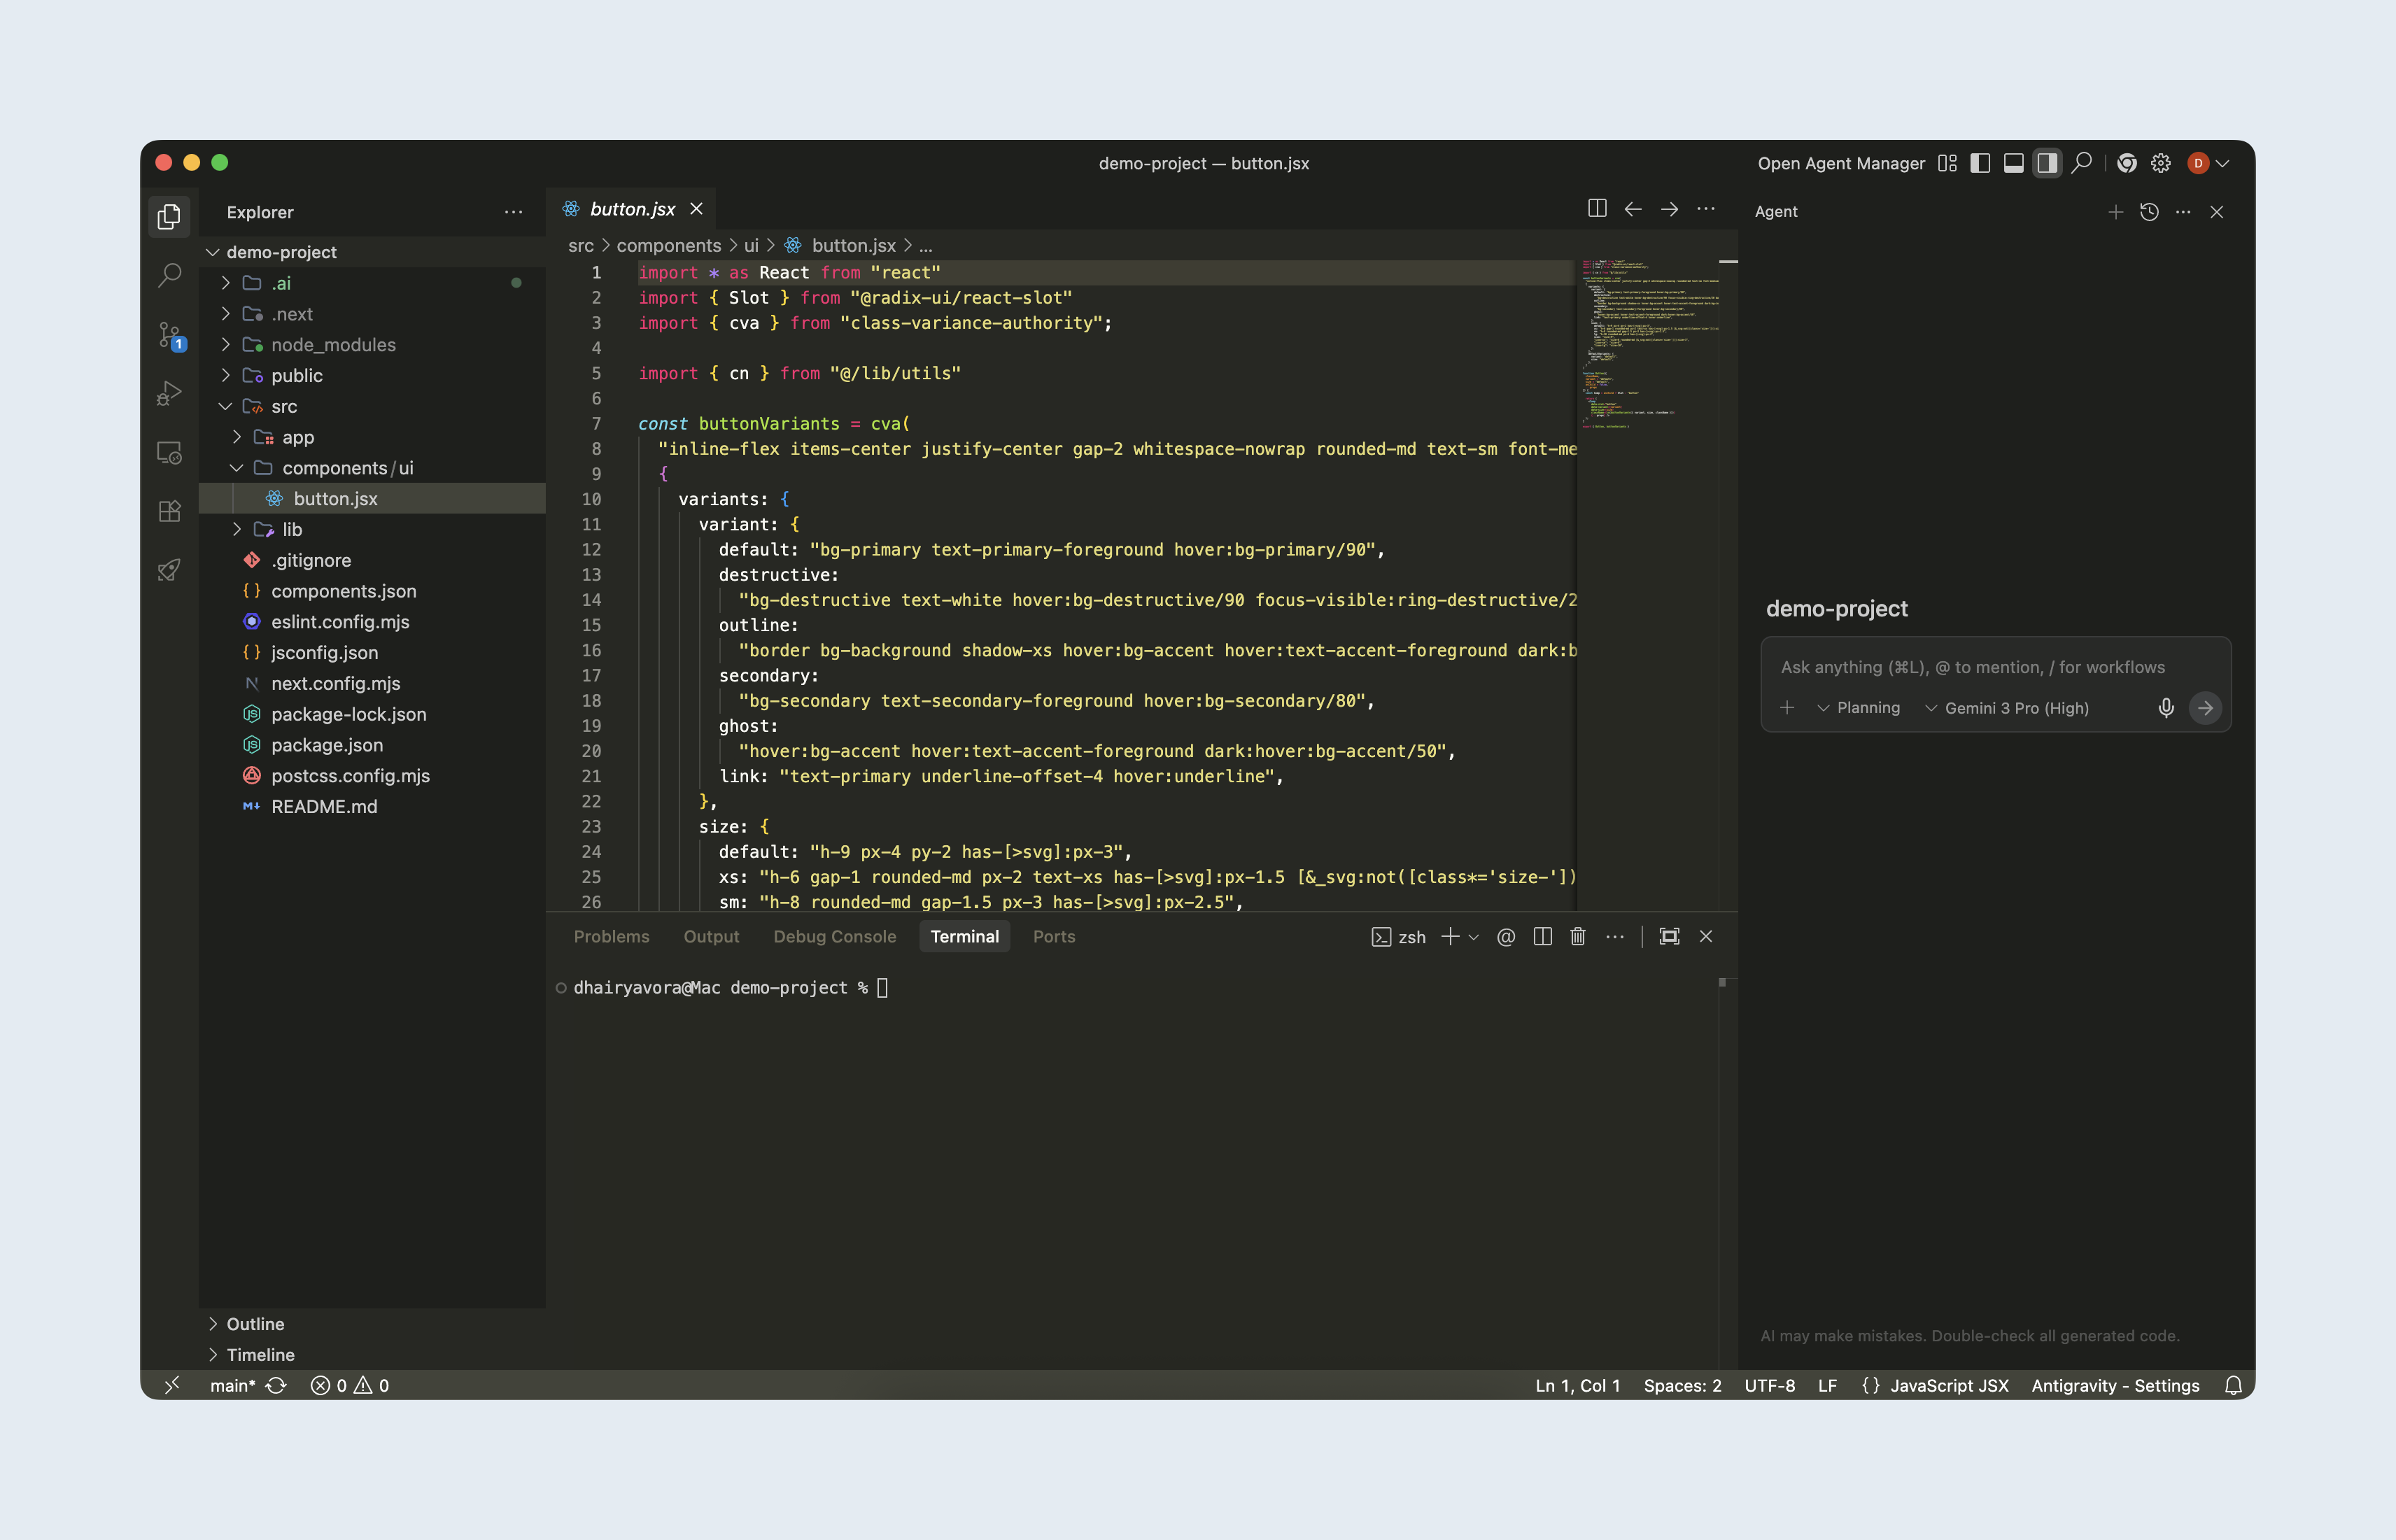2396x1540 pixels.
Task: Open past conversations history in Agent panel
Action: tap(2149, 212)
